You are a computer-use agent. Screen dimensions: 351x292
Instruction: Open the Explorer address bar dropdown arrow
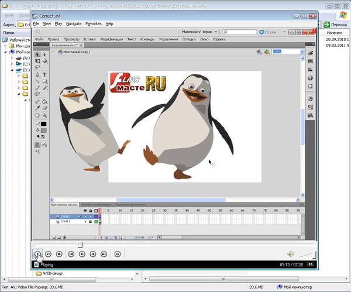click(319, 25)
